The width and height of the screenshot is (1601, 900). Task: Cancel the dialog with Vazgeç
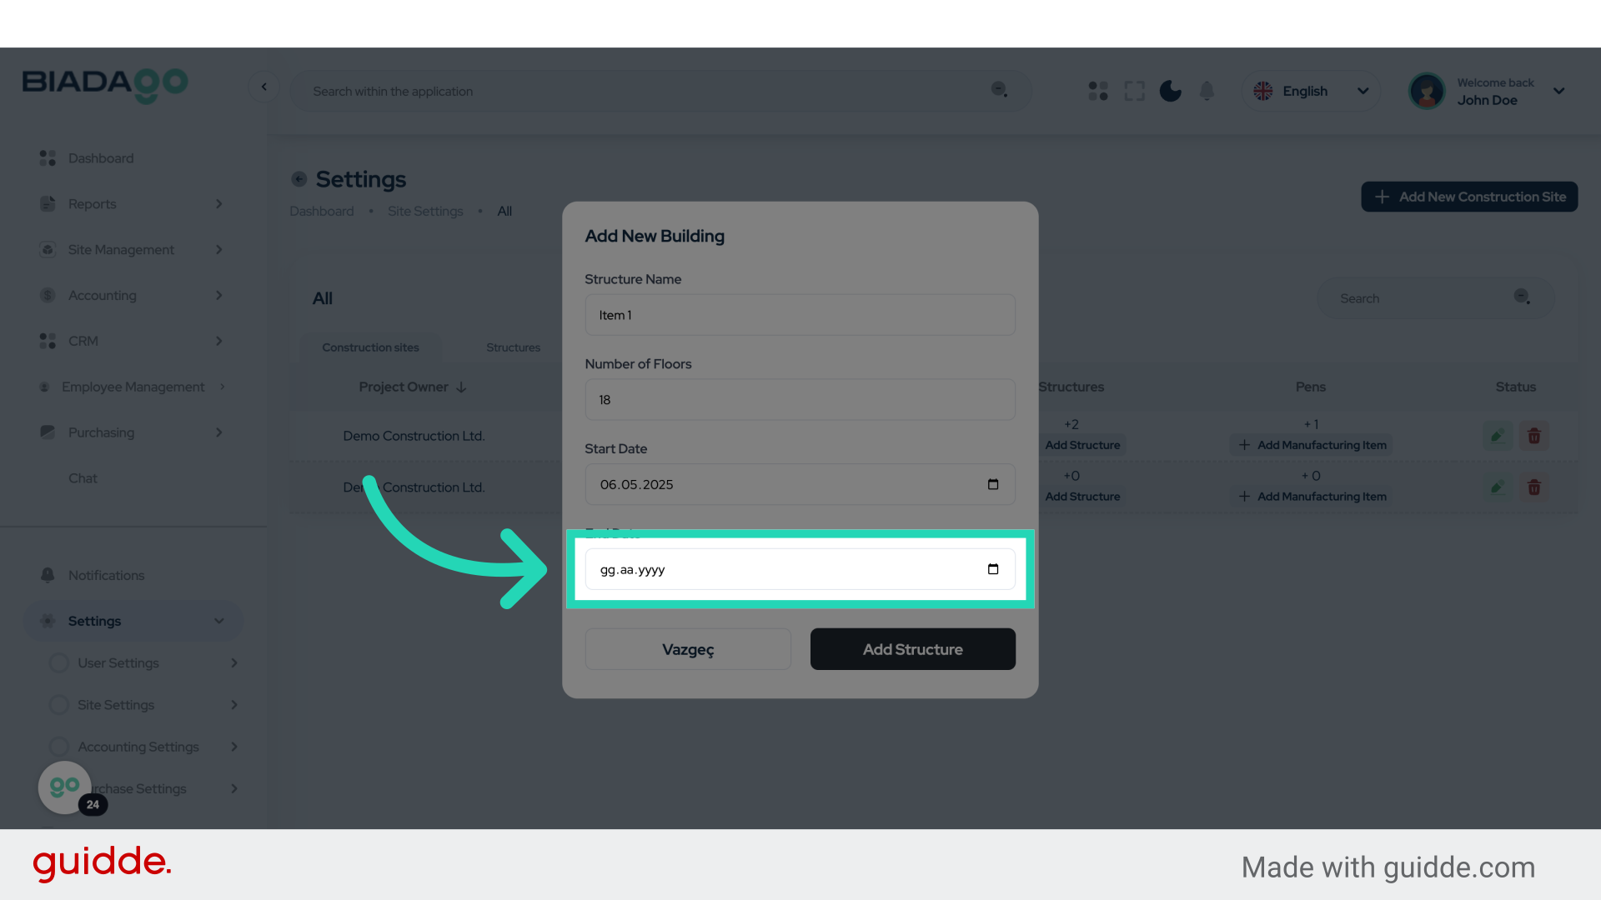tap(688, 649)
